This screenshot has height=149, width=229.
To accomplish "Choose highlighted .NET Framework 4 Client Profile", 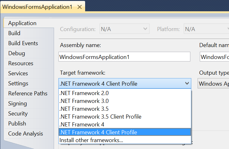I will click(125, 132).
